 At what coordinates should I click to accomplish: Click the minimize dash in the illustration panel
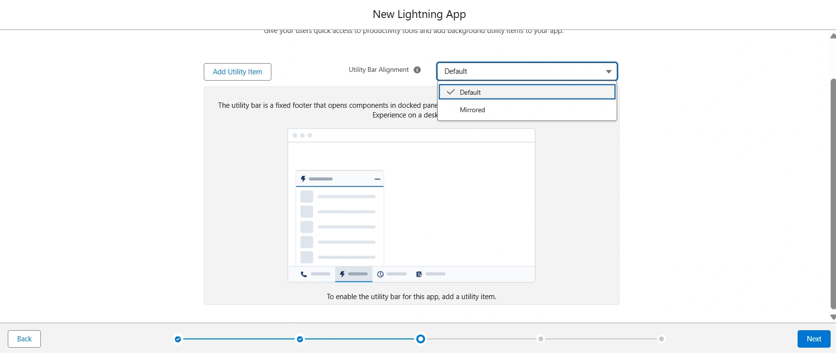point(377,179)
